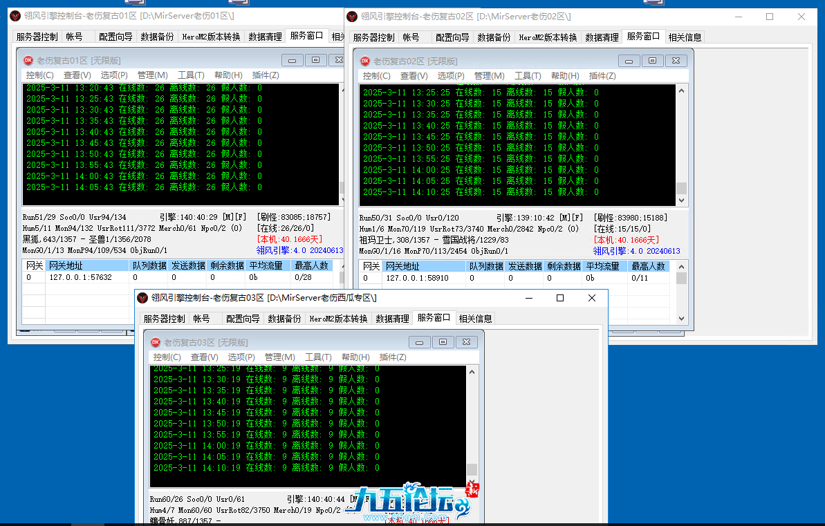Image resolution: width=825 pixels, height=526 pixels.
Task: Click DX icon of 老伤复古02区 panel
Action: pos(365,61)
